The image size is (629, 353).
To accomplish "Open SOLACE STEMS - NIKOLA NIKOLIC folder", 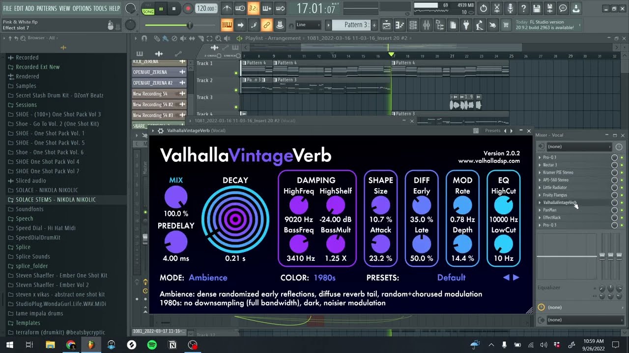I will [x=56, y=200].
